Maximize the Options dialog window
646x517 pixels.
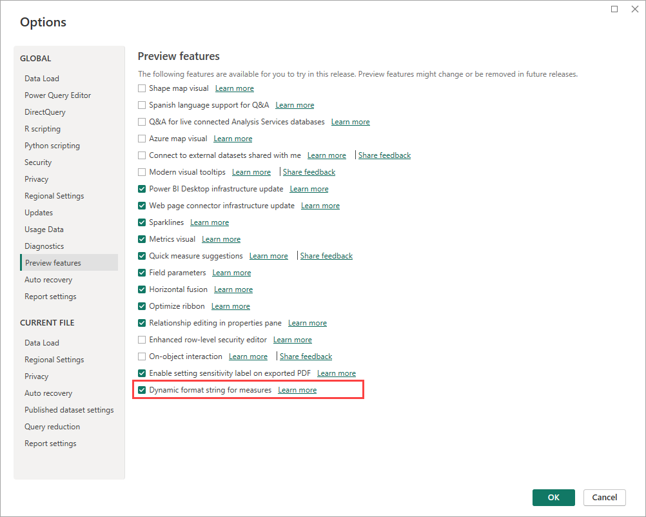click(614, 9)
